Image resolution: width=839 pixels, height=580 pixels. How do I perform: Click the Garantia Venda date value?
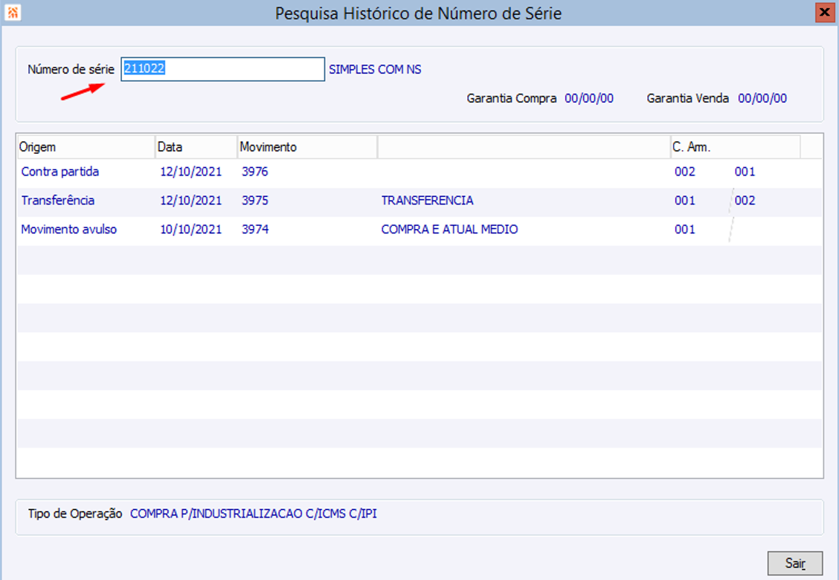[762, 98]
